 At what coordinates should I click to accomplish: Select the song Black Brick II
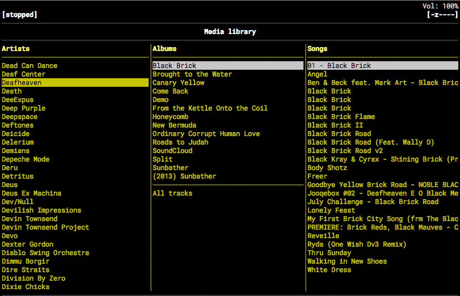click(x=335, y=125)
